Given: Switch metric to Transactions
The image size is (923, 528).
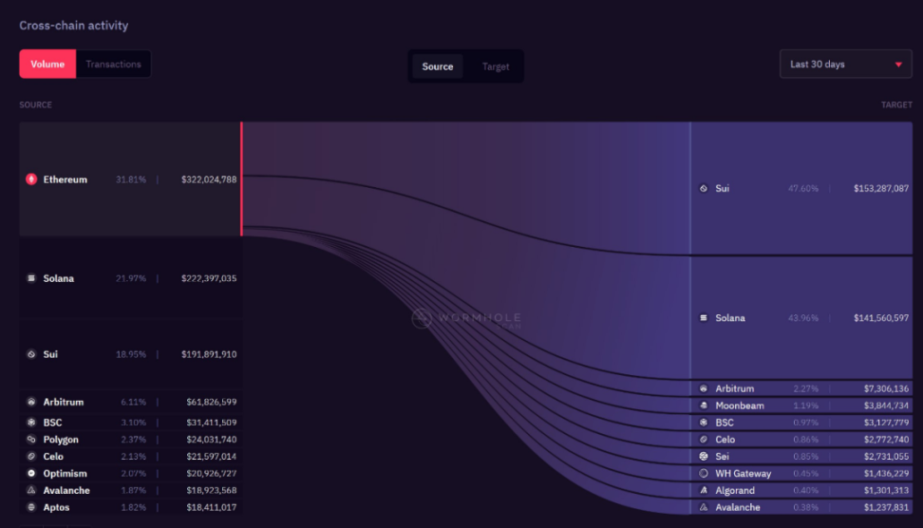Looking at the screenshot, I should pyautogui.click(x=113, y=65).
